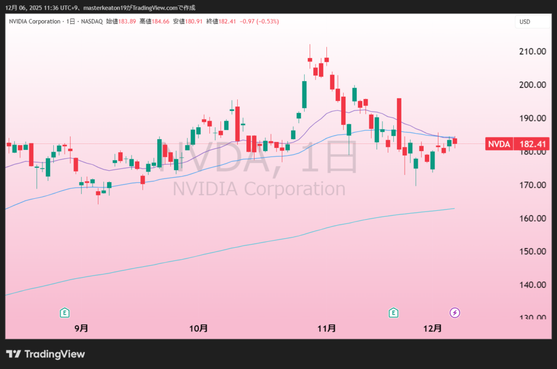Click the 始値 183.89 open value
The image size is (557, 369).
tap(121, 22)
